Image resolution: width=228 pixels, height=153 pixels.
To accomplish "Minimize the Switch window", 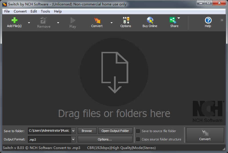I will point(201,3).
